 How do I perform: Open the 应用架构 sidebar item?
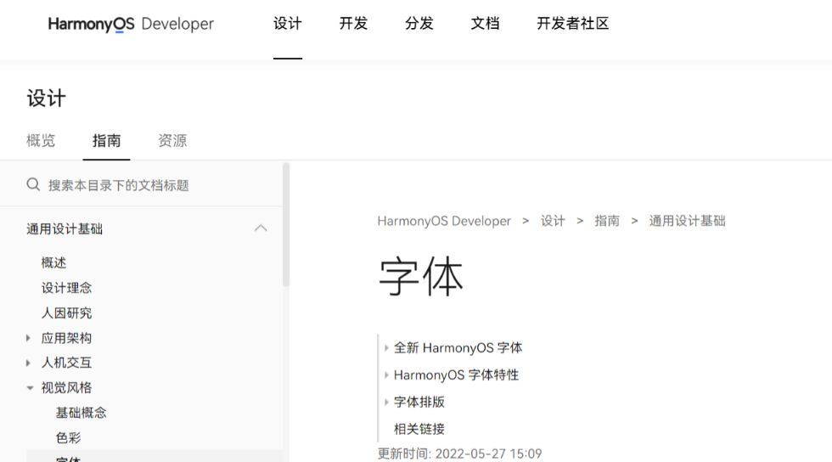[x=66, y=338]
